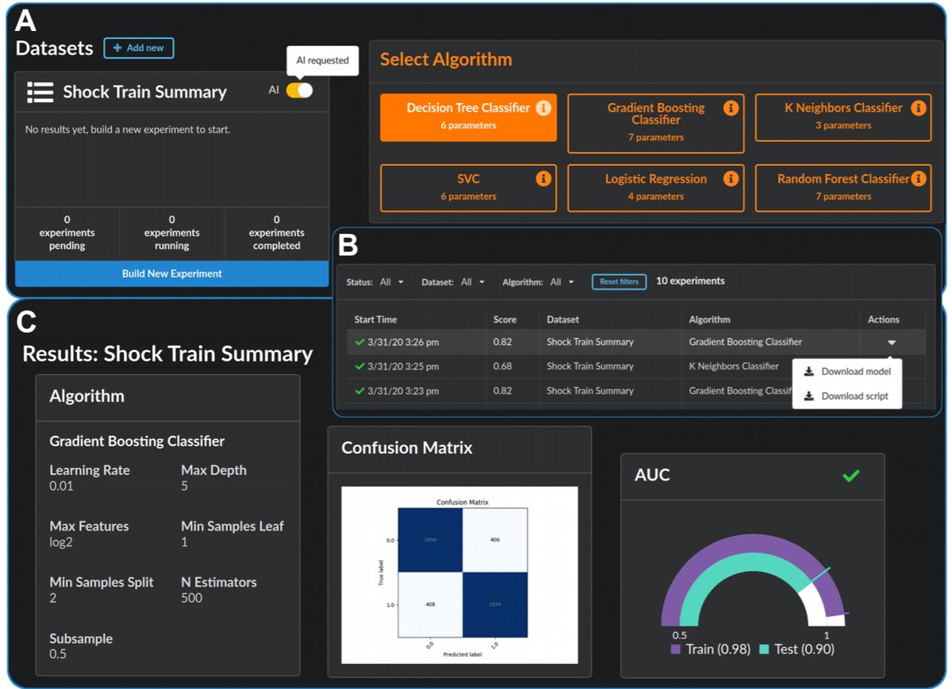
Task: Select Decision Tree Classifier algorithm
Action: 468,117
